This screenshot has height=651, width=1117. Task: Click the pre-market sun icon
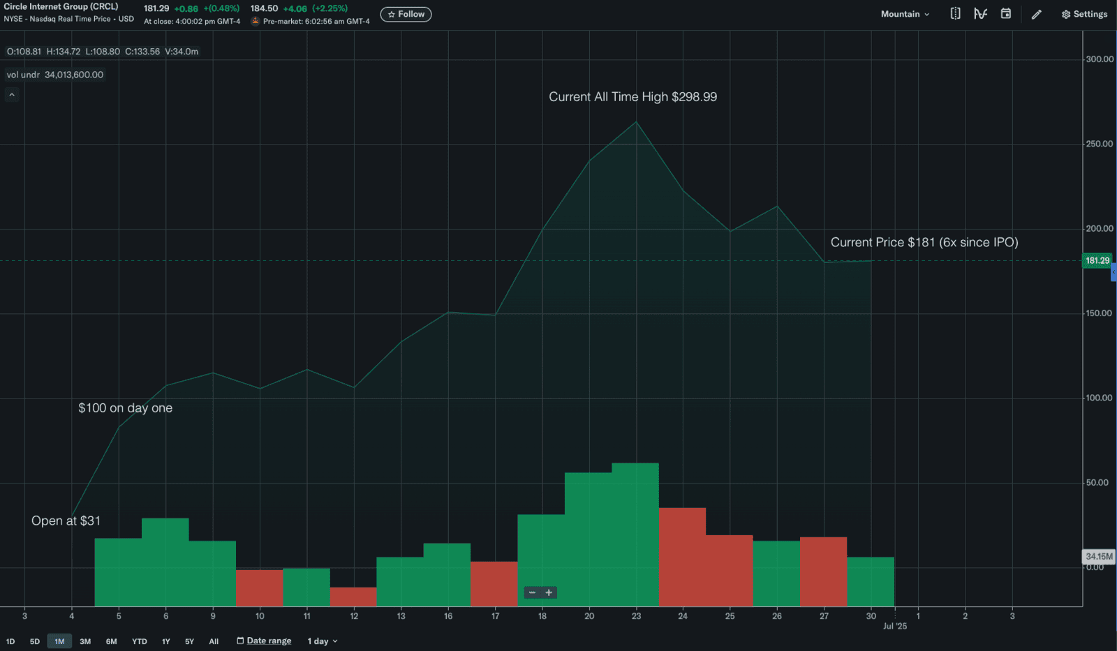coord(256,21)
